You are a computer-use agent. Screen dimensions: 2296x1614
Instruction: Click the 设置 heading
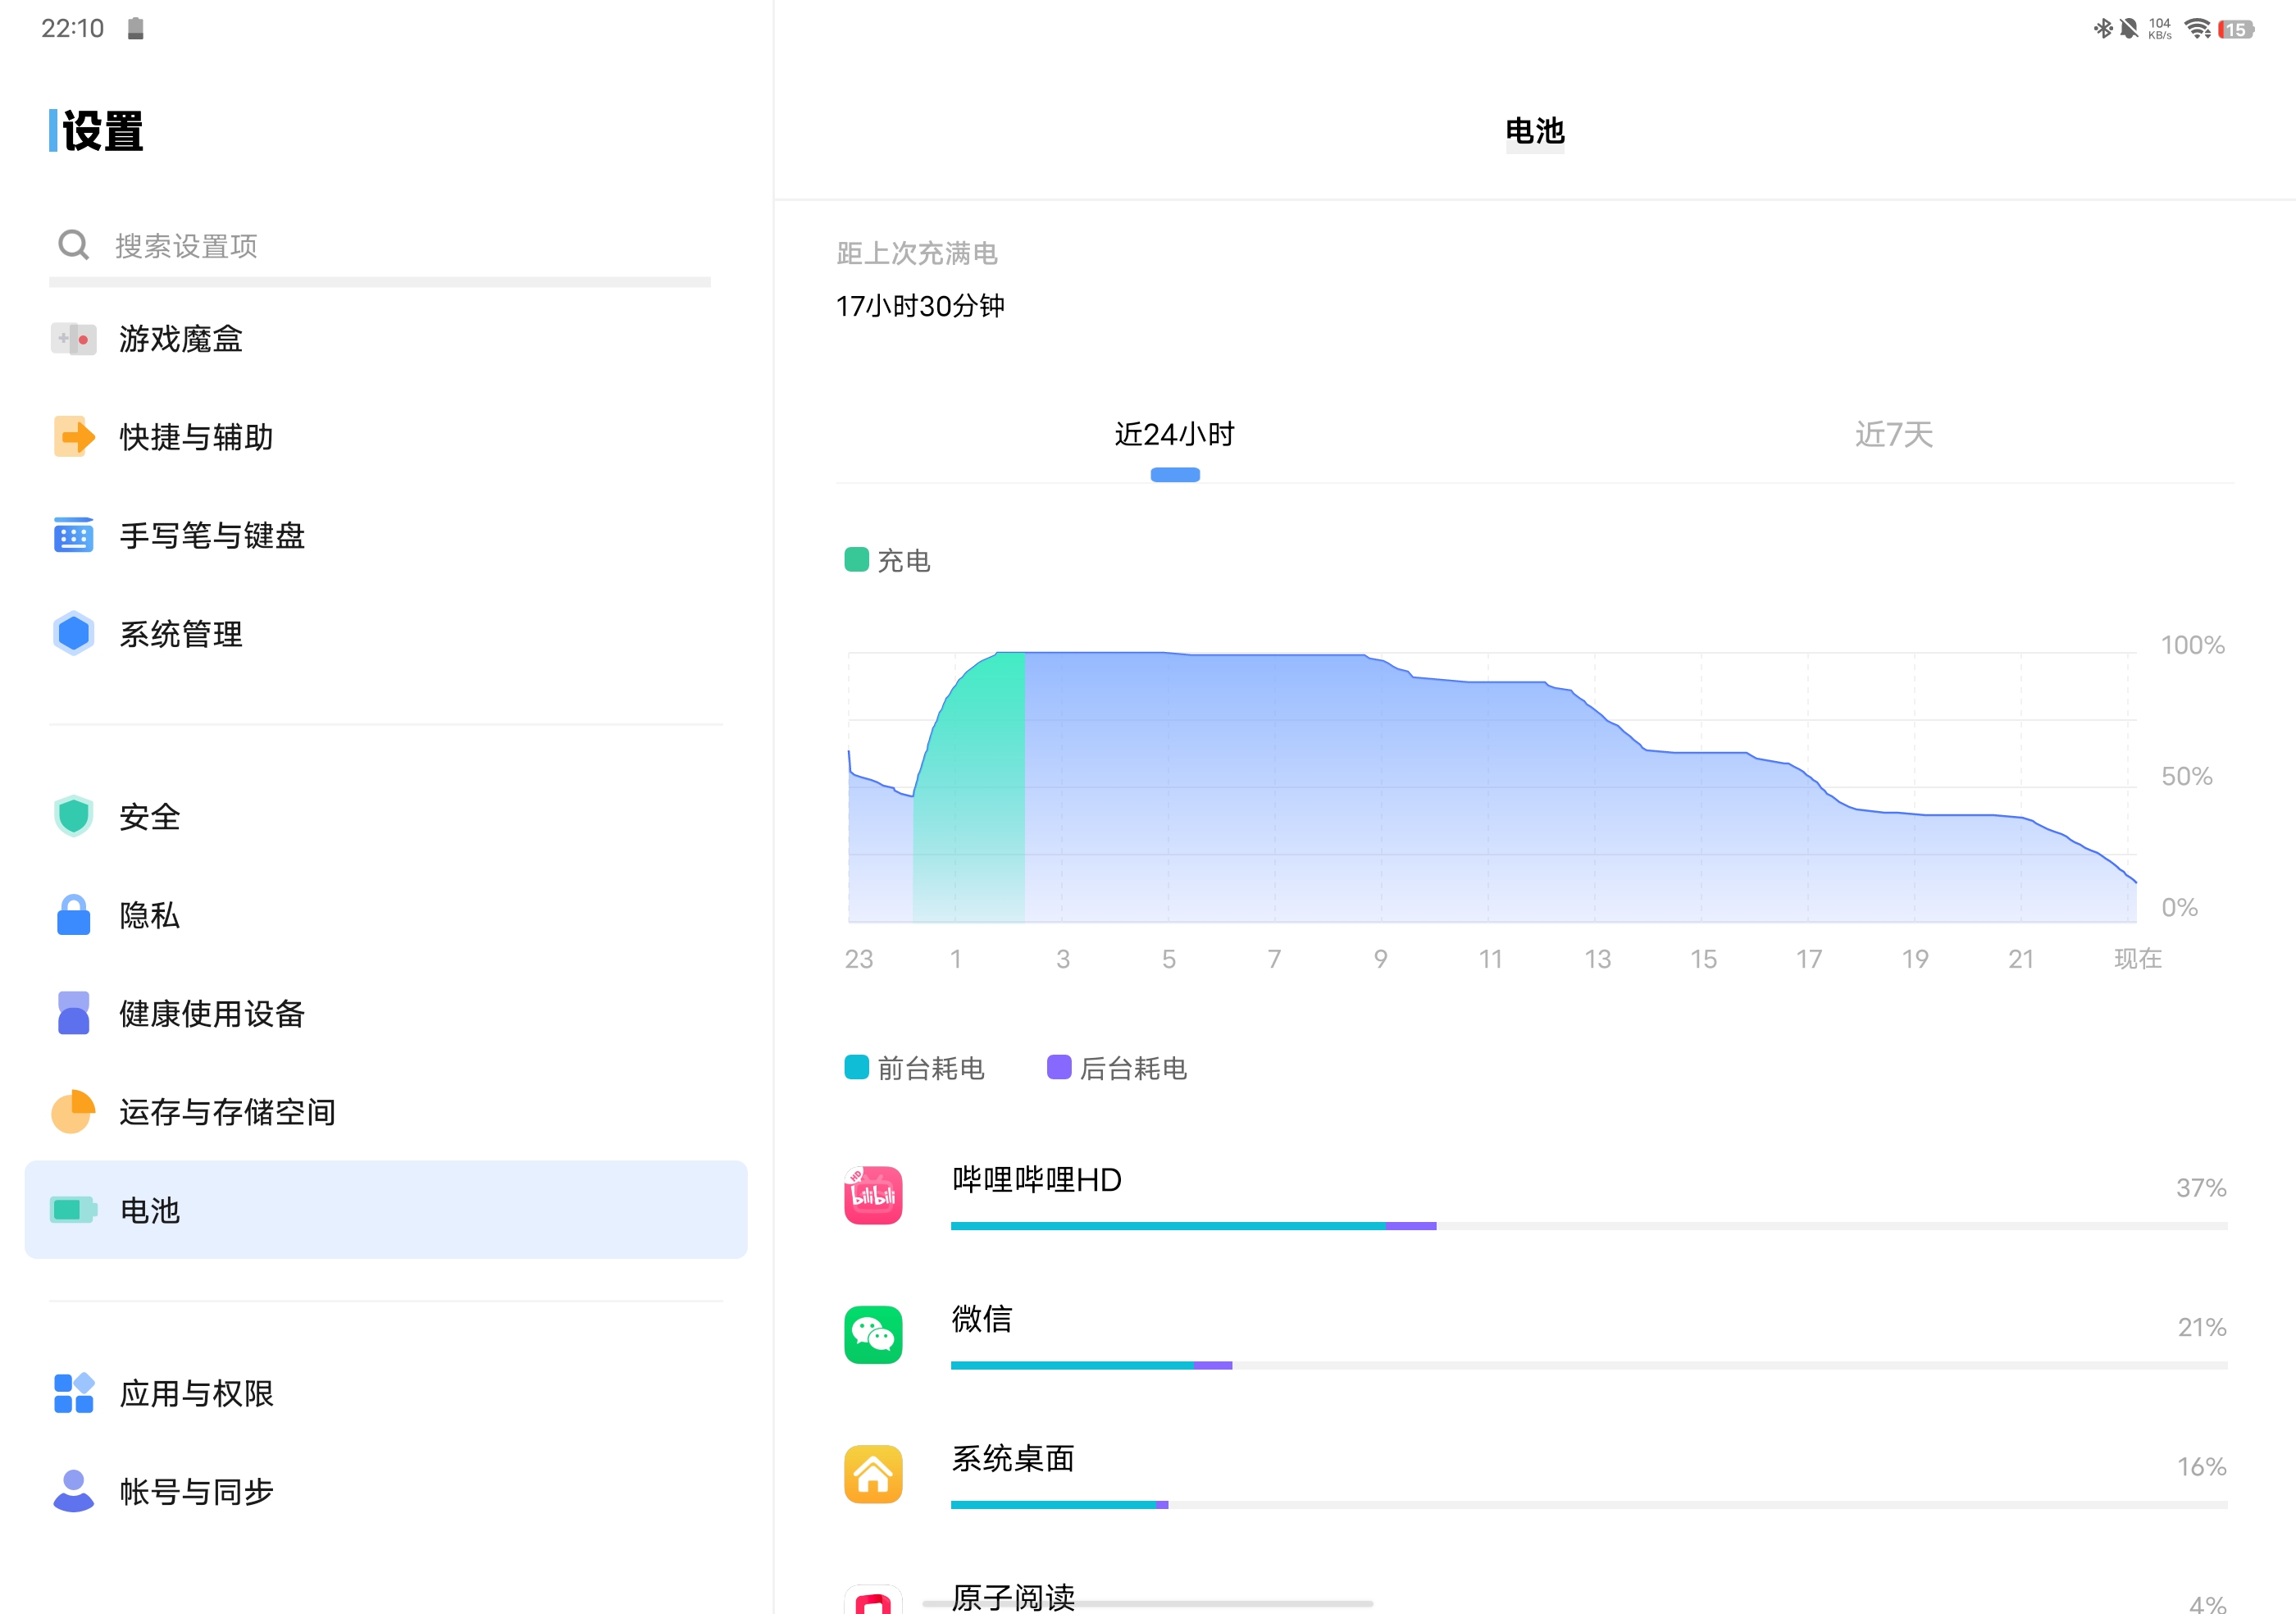pyautogui.click(x=102, y=131)
